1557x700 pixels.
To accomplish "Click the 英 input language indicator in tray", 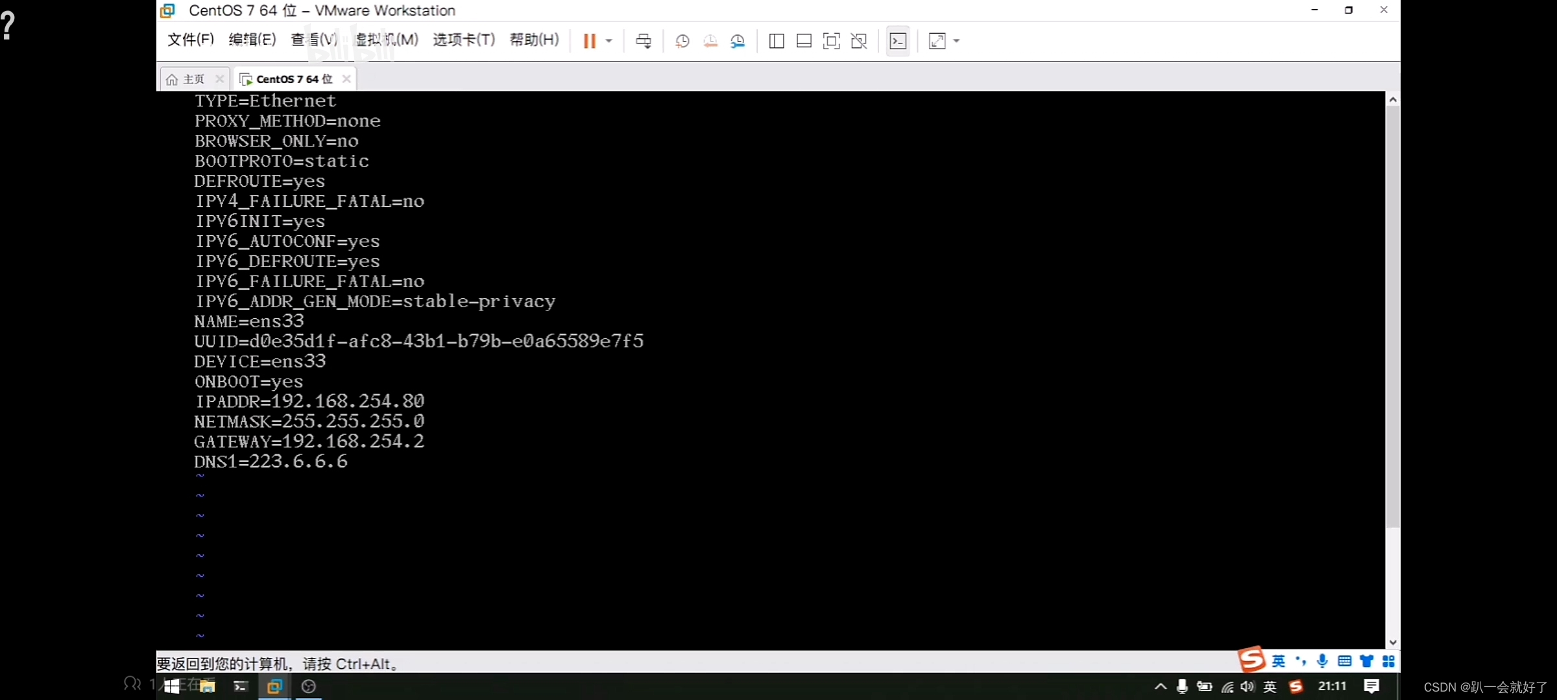I will tap(1270, 686).
